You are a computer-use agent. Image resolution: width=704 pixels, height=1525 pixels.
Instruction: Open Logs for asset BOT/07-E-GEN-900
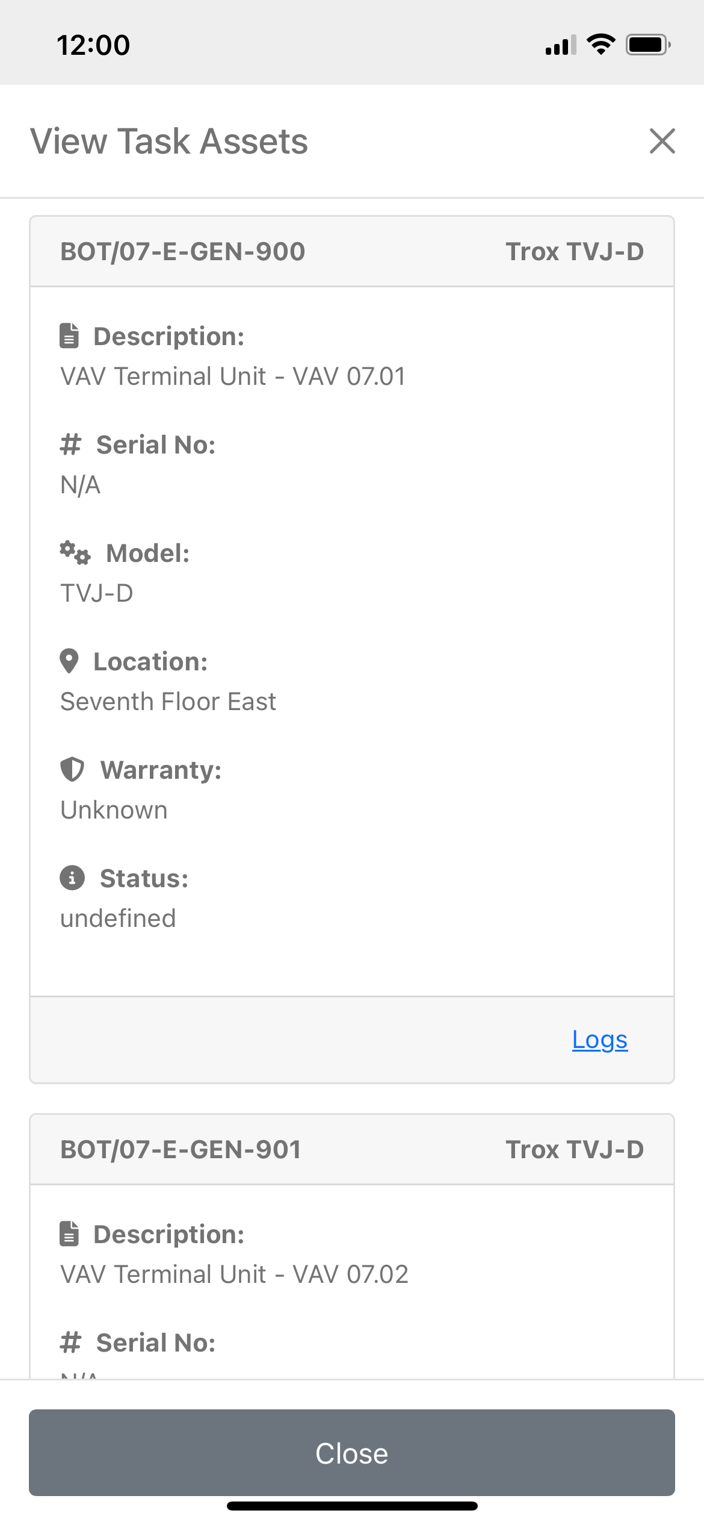[599, 1040]
